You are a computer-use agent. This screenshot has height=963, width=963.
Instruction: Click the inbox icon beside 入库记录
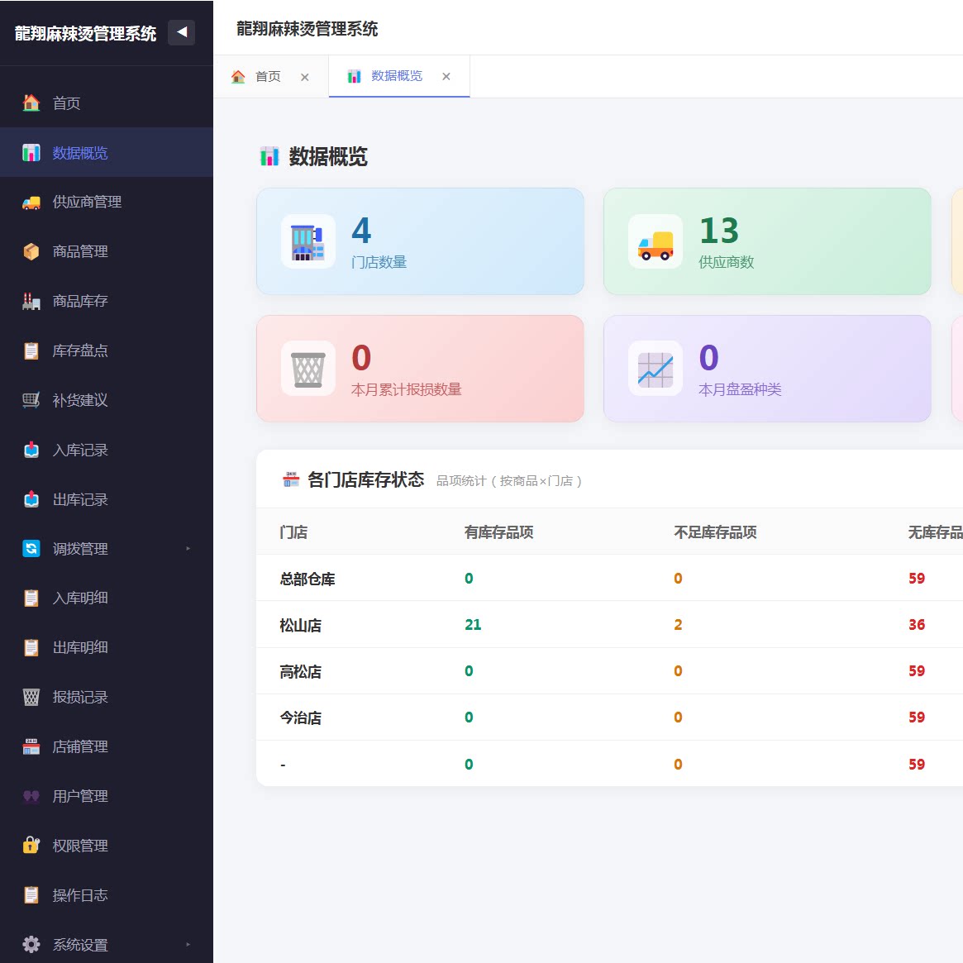(31, 450)
